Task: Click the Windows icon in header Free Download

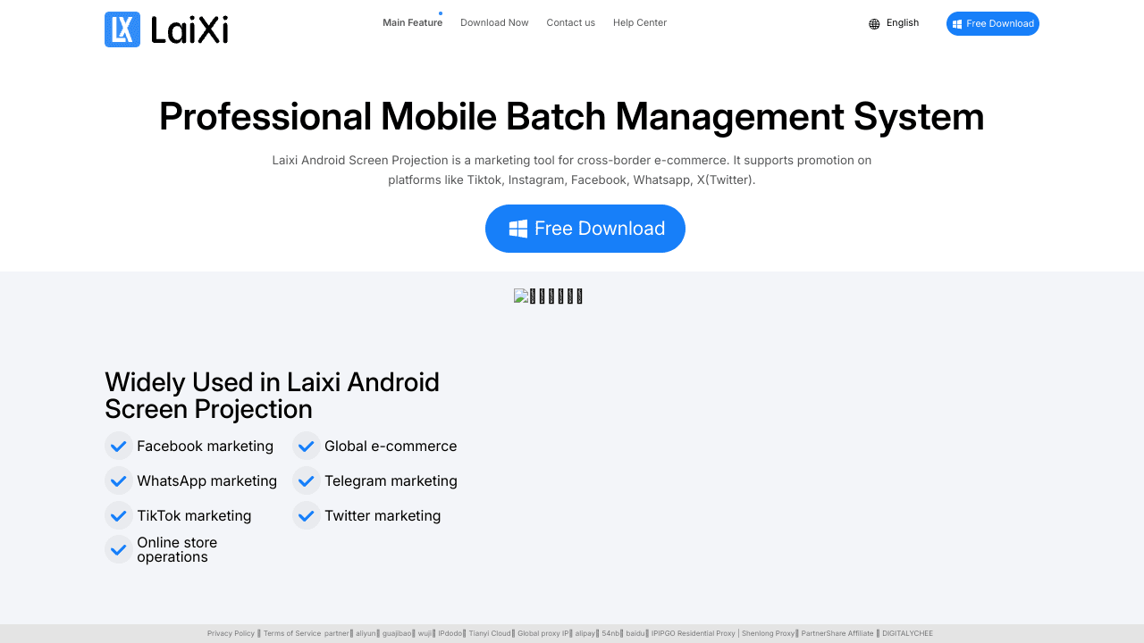Action: pyautogui.click(x=957, y=24)
